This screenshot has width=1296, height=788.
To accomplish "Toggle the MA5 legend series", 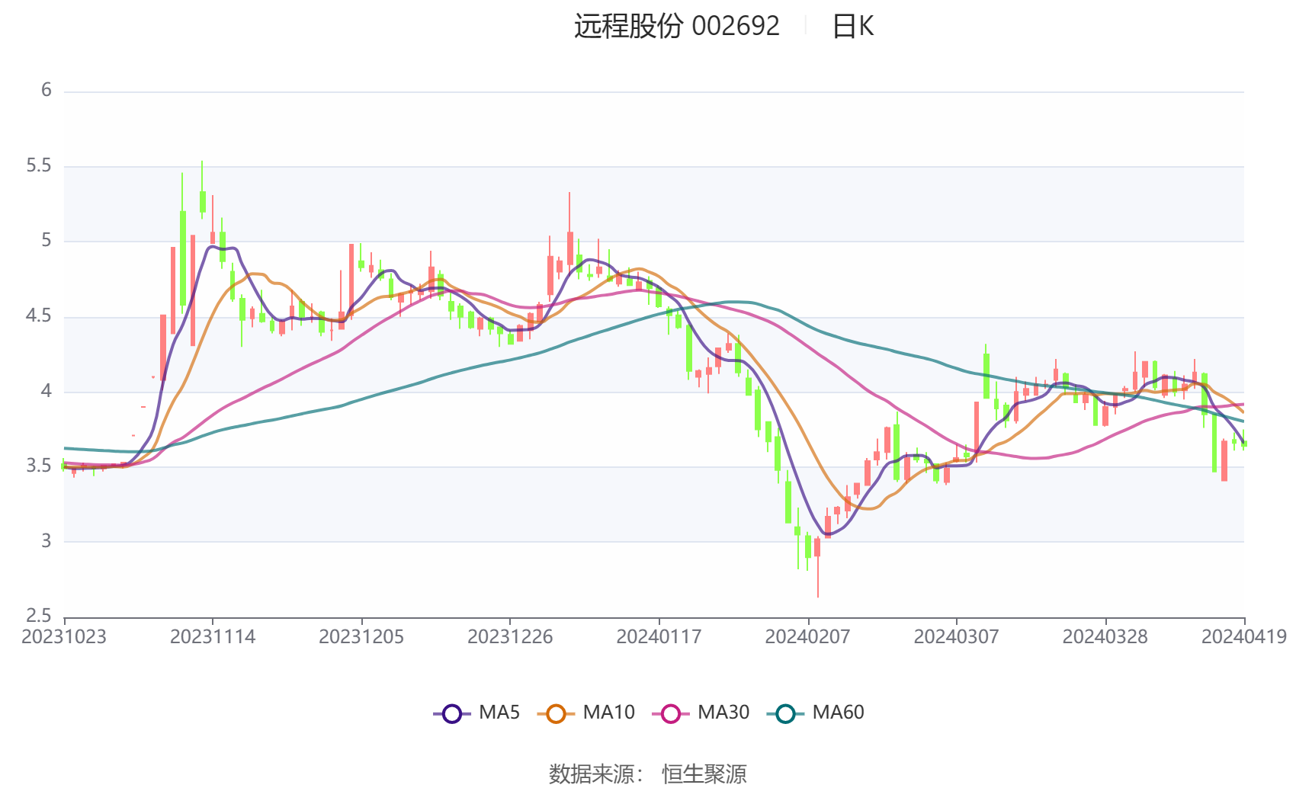I will (476, 713).
